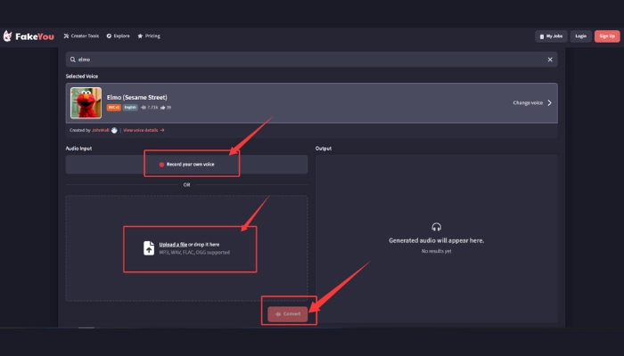Click the Change voice chevron arrow
Screen dimensions: 624x356
pyautogui.click(x=550, y=103)
